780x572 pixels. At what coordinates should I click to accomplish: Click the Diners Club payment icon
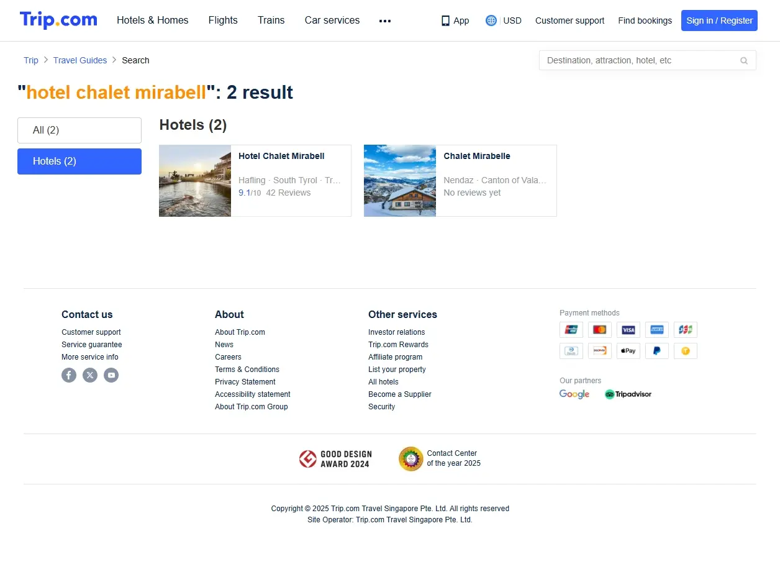571,351
